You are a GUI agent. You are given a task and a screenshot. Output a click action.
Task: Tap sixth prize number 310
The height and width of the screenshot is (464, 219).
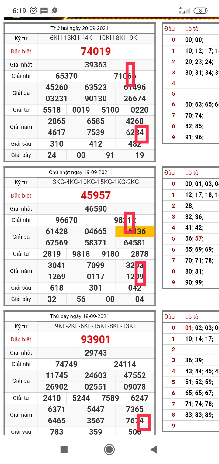click(57, 144)
